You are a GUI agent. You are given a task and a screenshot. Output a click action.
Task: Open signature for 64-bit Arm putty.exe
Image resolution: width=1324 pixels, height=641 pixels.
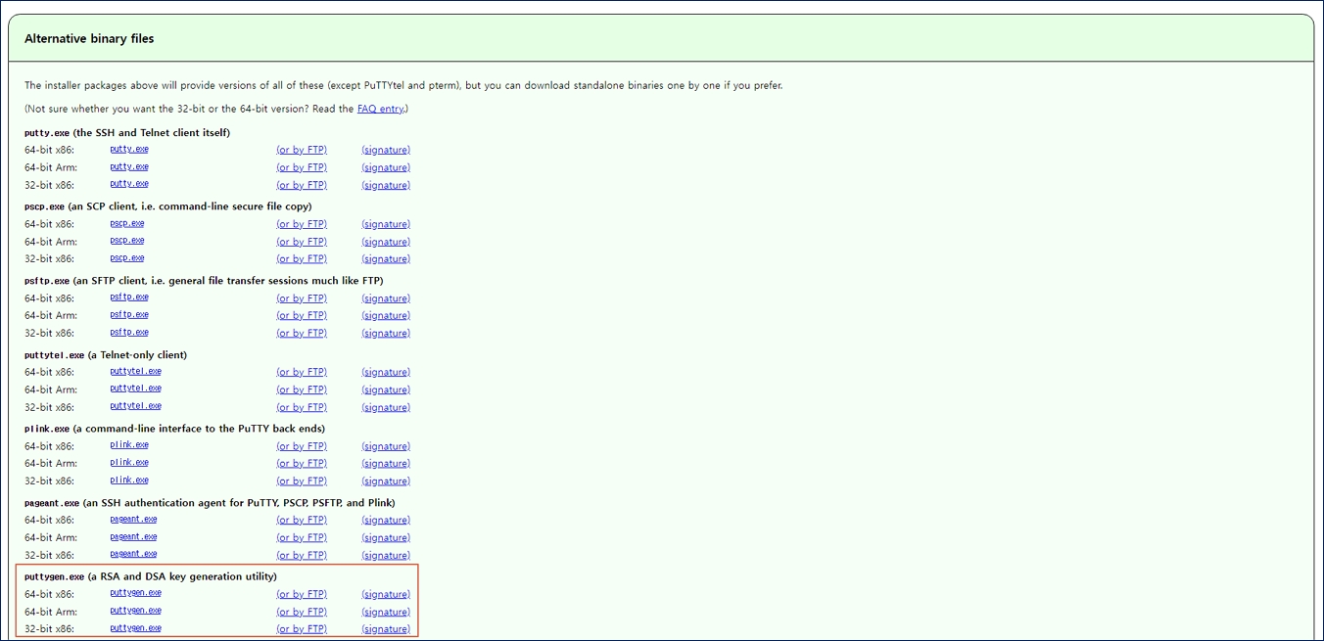(x=386, y=167)
